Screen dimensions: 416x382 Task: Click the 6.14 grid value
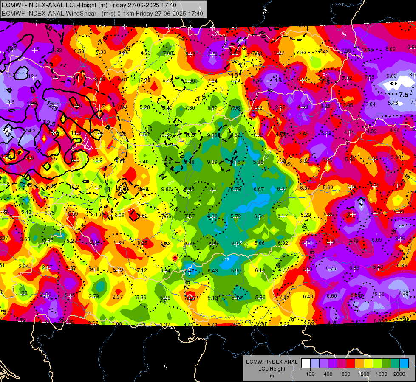[260, 270]
